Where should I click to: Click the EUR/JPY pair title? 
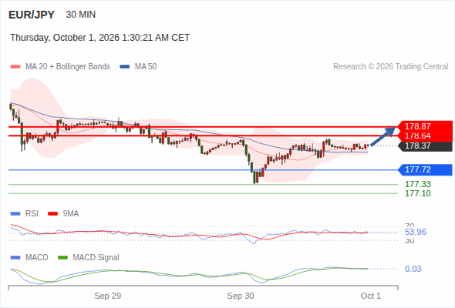coord(32,15)
